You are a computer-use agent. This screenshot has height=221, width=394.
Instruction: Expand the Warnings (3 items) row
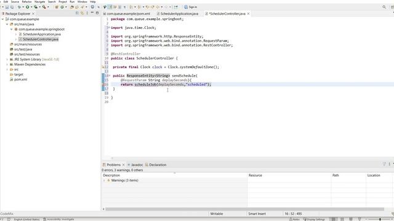click(104, 180)
